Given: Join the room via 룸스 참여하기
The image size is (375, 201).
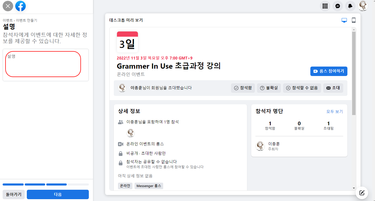Looking at the screenshot, I should tap(329, 71).
